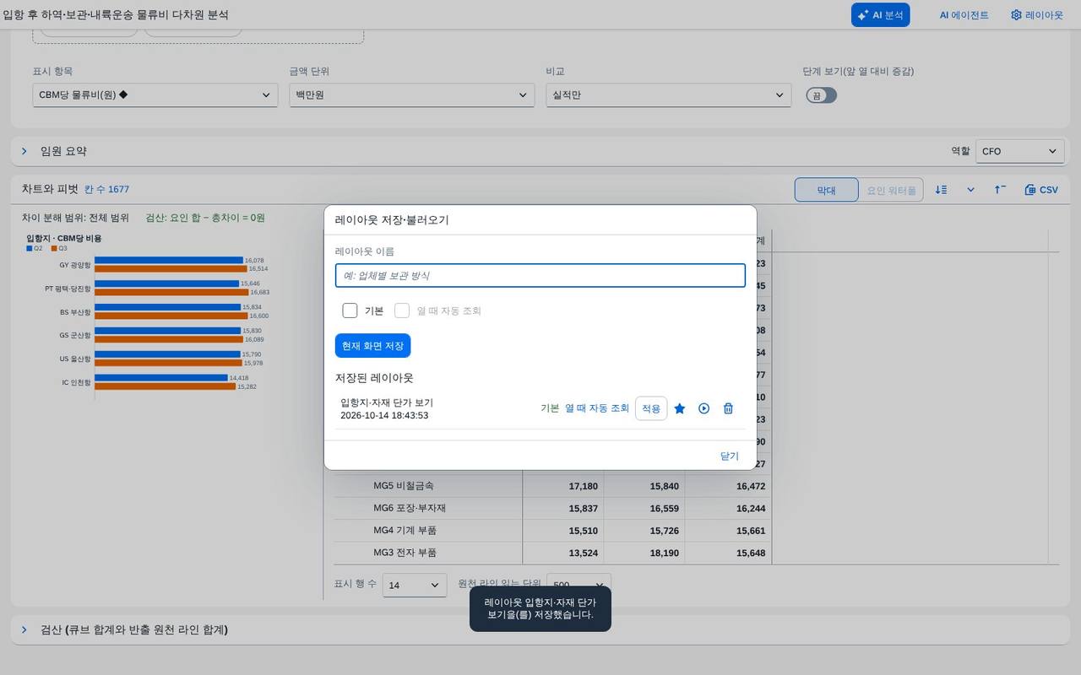Open the 표시 행 수 dropdown

click(415, 585)
